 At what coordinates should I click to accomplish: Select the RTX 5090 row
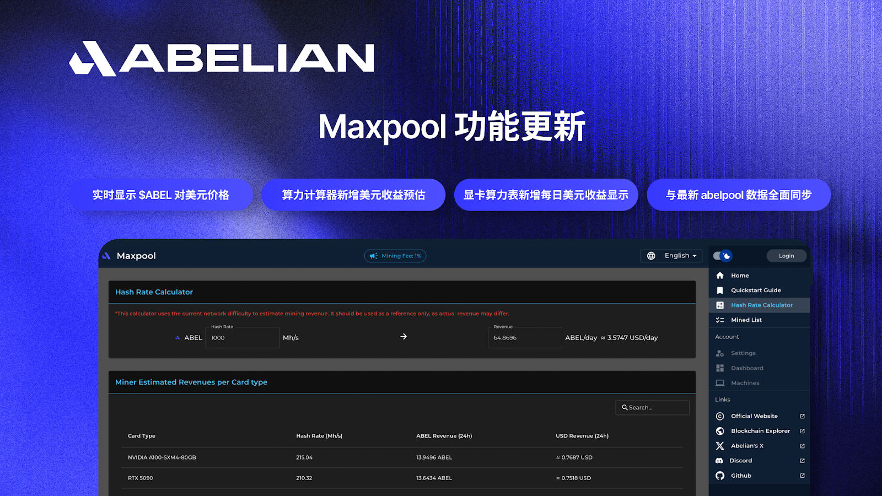click(402, 478)
